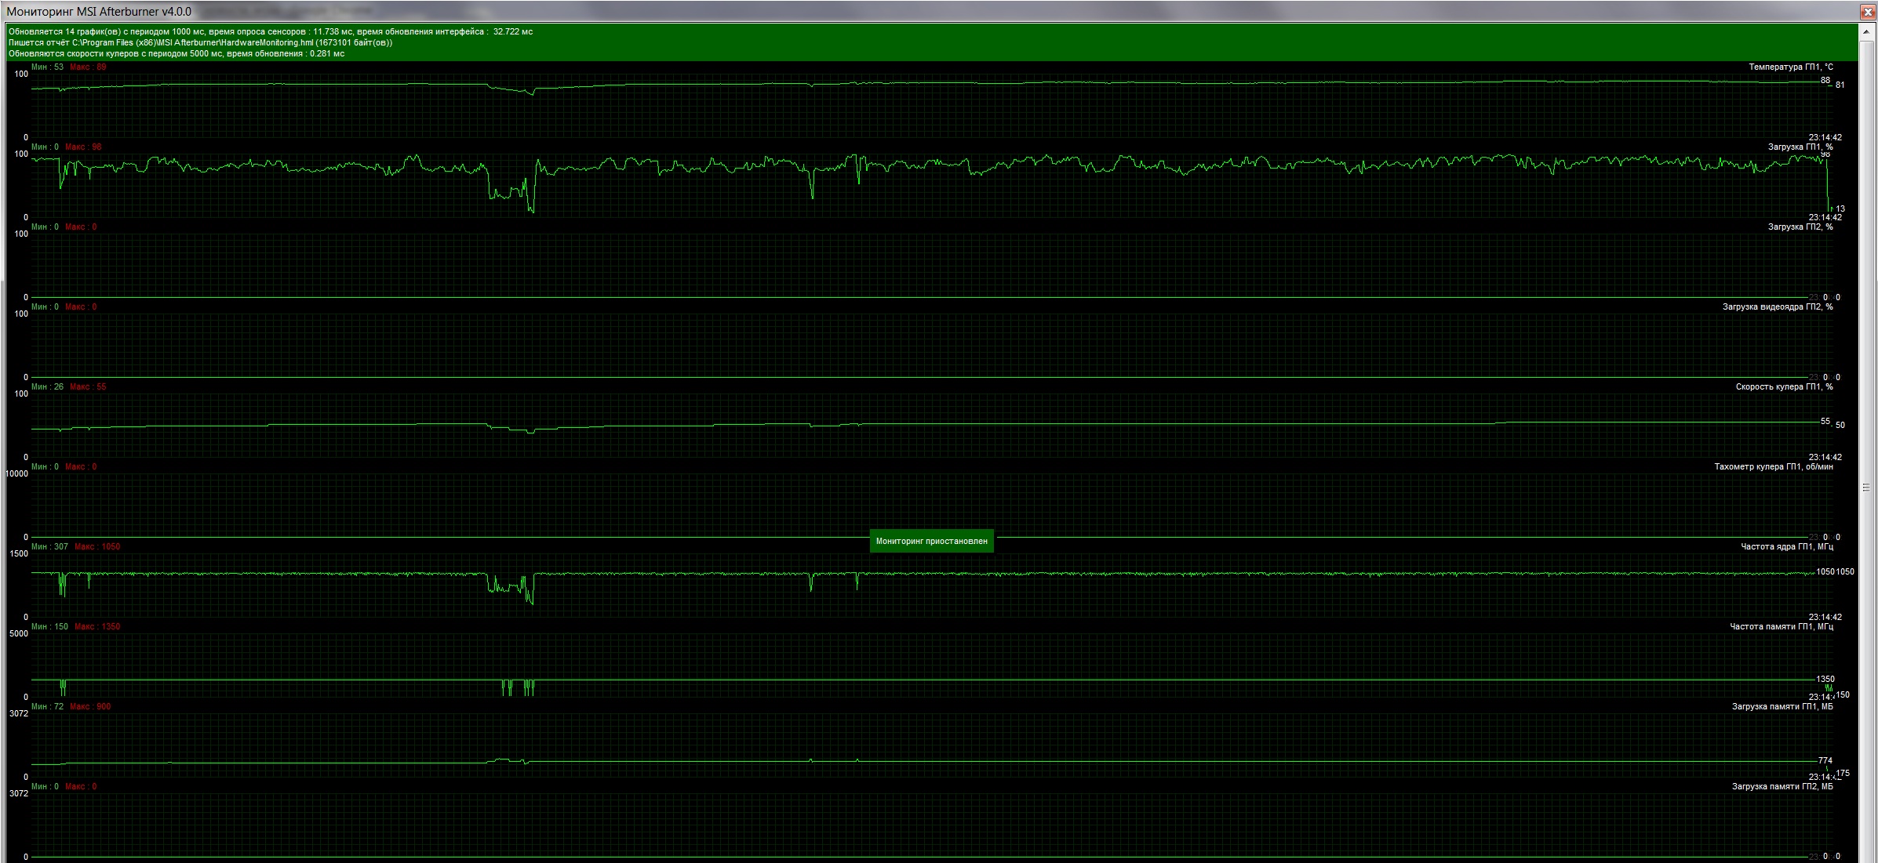Click the 'Тахометр кулера ГП1, об/мин' label
The width and height of the screenshot is (1878, 863).
click(1773, 467)
